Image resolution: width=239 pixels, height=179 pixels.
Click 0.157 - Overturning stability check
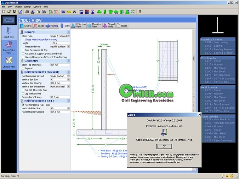[x=216, y=42]
